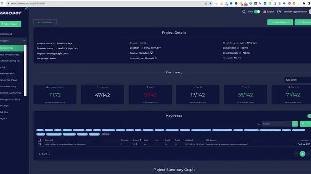Toggle the Dark mode switch

(x=257, y=12)
